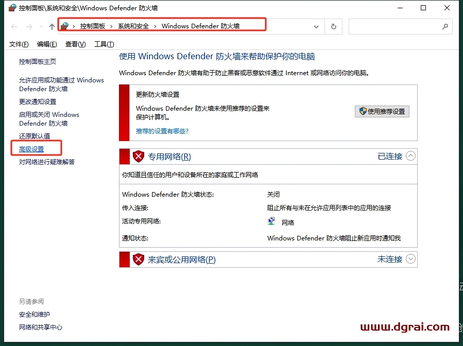Click 还原默认值
Viewport: 463px width, 346px height.
click(35, 136)
